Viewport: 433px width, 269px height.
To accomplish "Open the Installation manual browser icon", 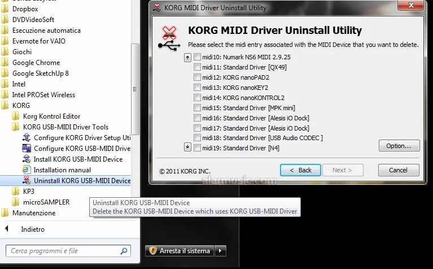I will [x=27, y=170].
